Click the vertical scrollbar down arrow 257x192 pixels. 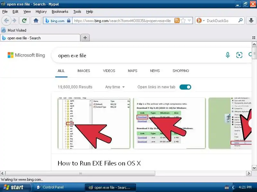254,168
